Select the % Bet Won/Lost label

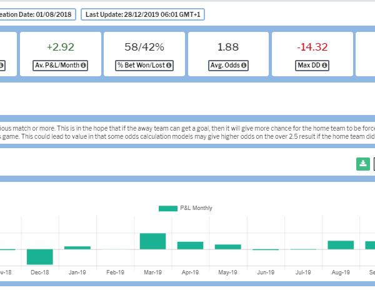pyautogui.click(x=141, y=65)
